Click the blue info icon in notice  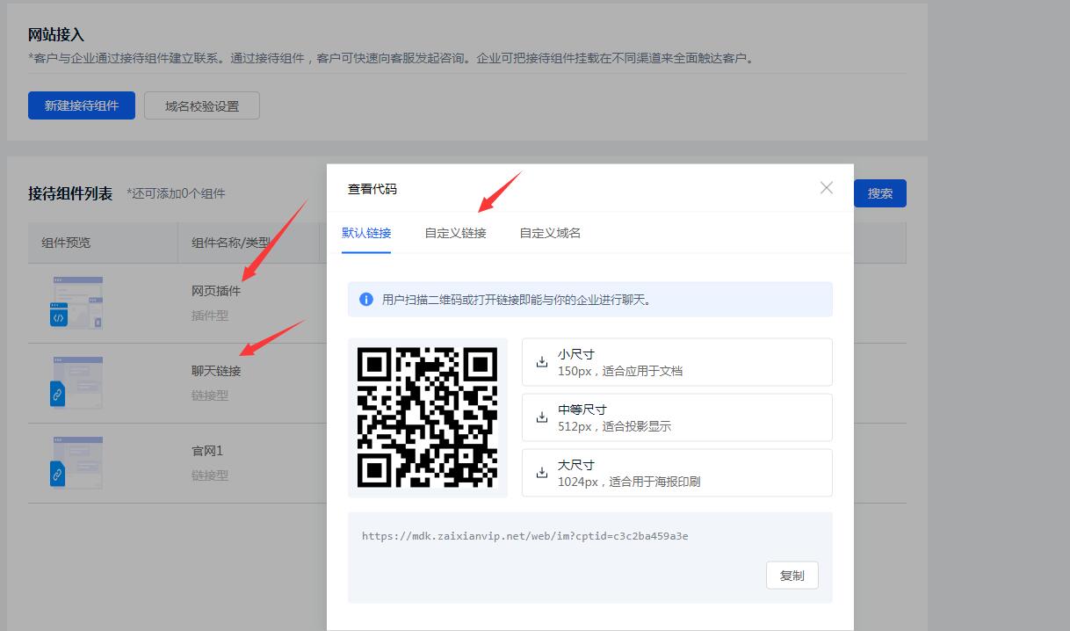[366, 299]
